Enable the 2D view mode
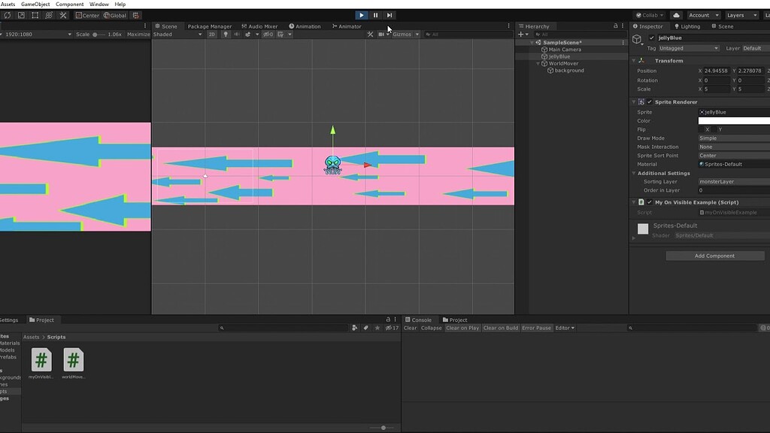Viewport: 770px width, 433px height. 212,34
